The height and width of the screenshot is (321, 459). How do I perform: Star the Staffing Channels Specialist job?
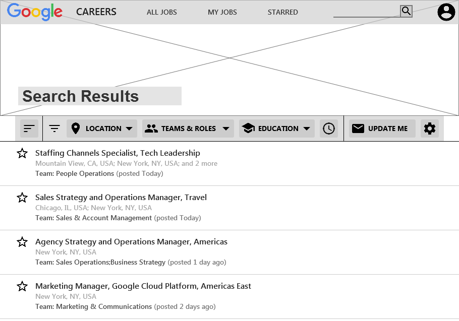(22, 153)
